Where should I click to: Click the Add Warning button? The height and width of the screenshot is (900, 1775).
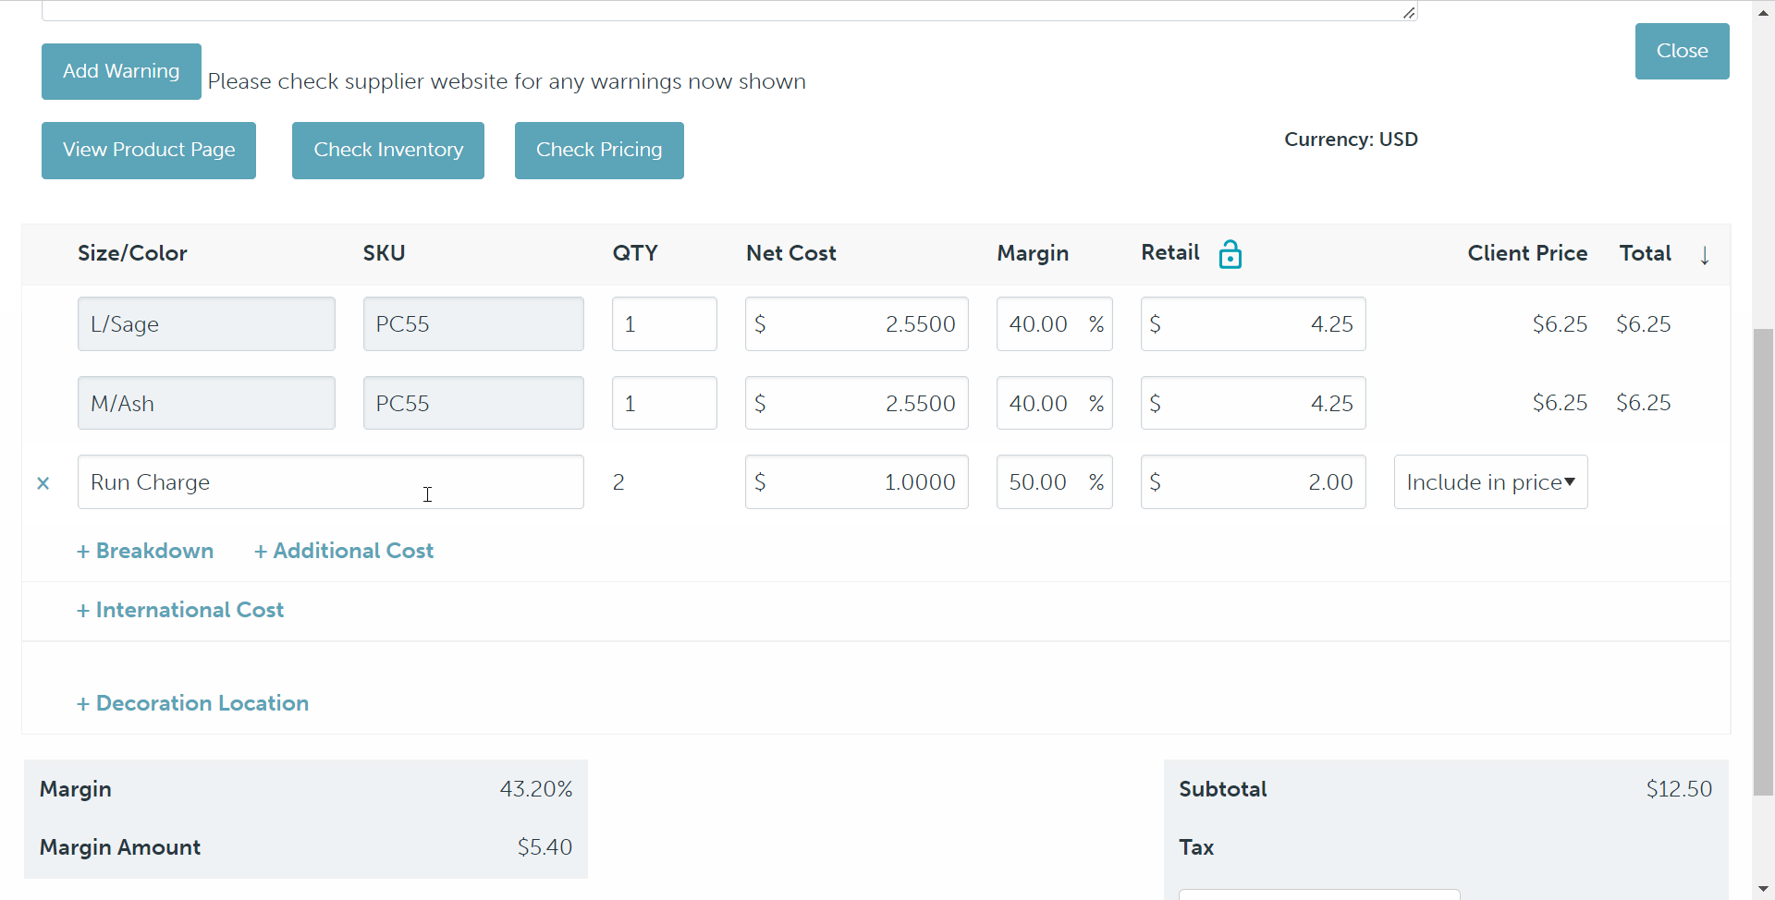[121, 71]
